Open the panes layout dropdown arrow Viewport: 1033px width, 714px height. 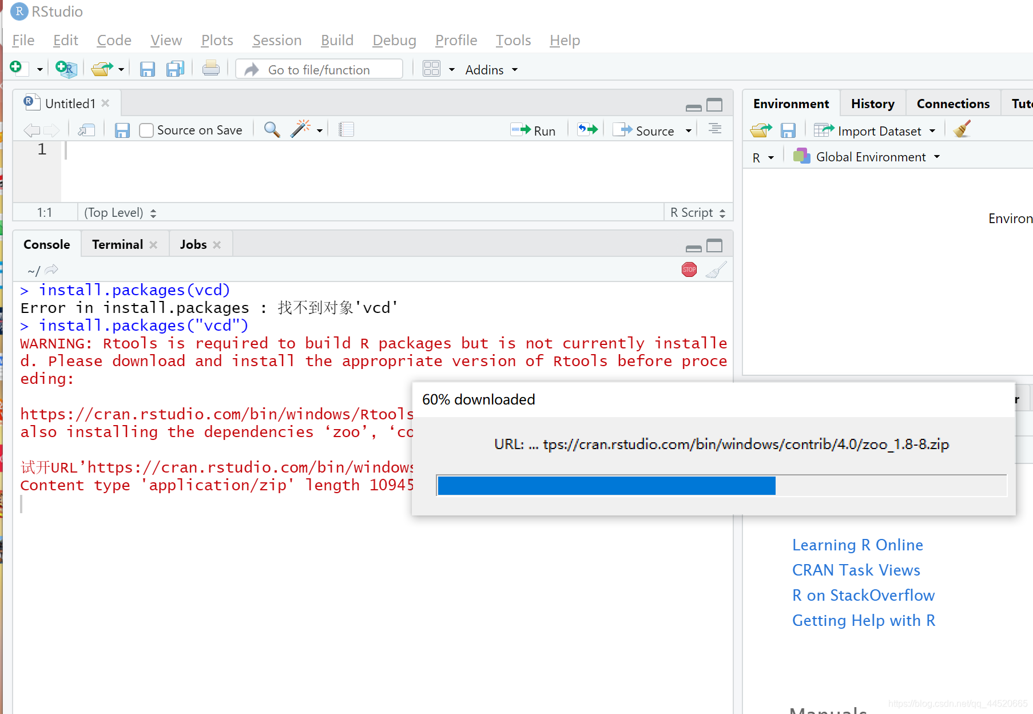pyautogui.click(x=452, y=70)
